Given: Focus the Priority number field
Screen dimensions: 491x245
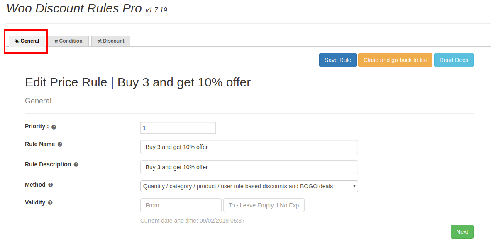Looking at the screenshot, I should 178,128.
